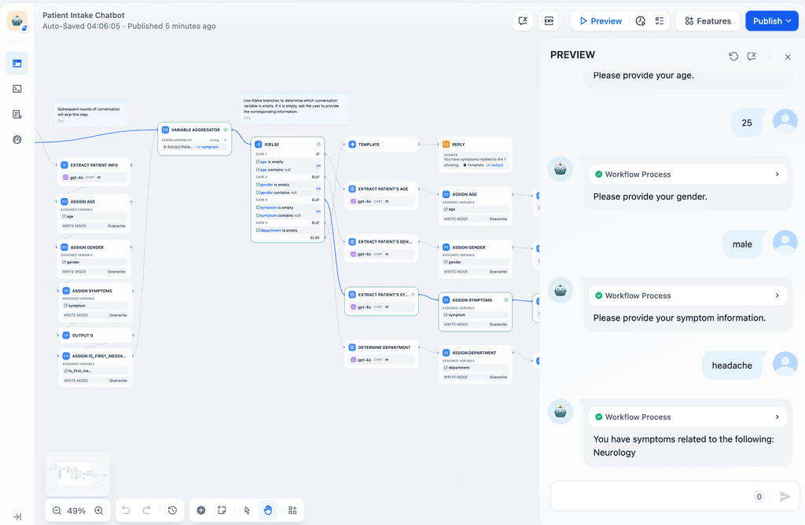Click the Preview button
The height and width of the screenshot is (525, 805).
[x=599, y=20]
